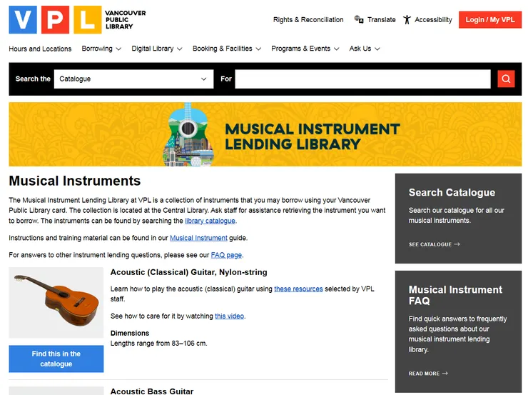The width and height of the screenshot is (528, 395).
Task: Follow the library catalogue link
Action: click(210, 221)
